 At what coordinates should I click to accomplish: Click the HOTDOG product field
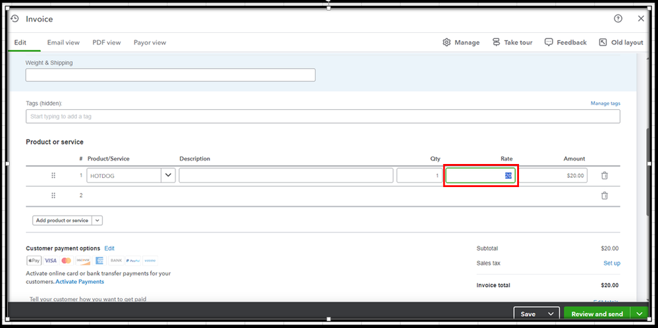pyautogui.click(x=124, y=175)
